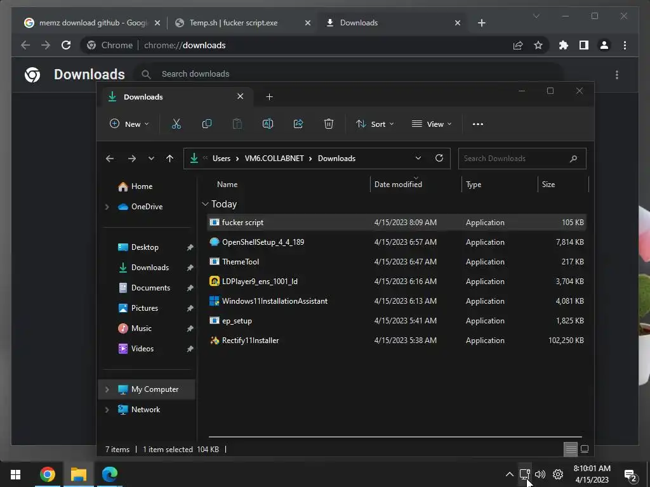Click the search magnifier in Search Downloads box
This screenshot has height=487, width=650.
pos(573,158)
